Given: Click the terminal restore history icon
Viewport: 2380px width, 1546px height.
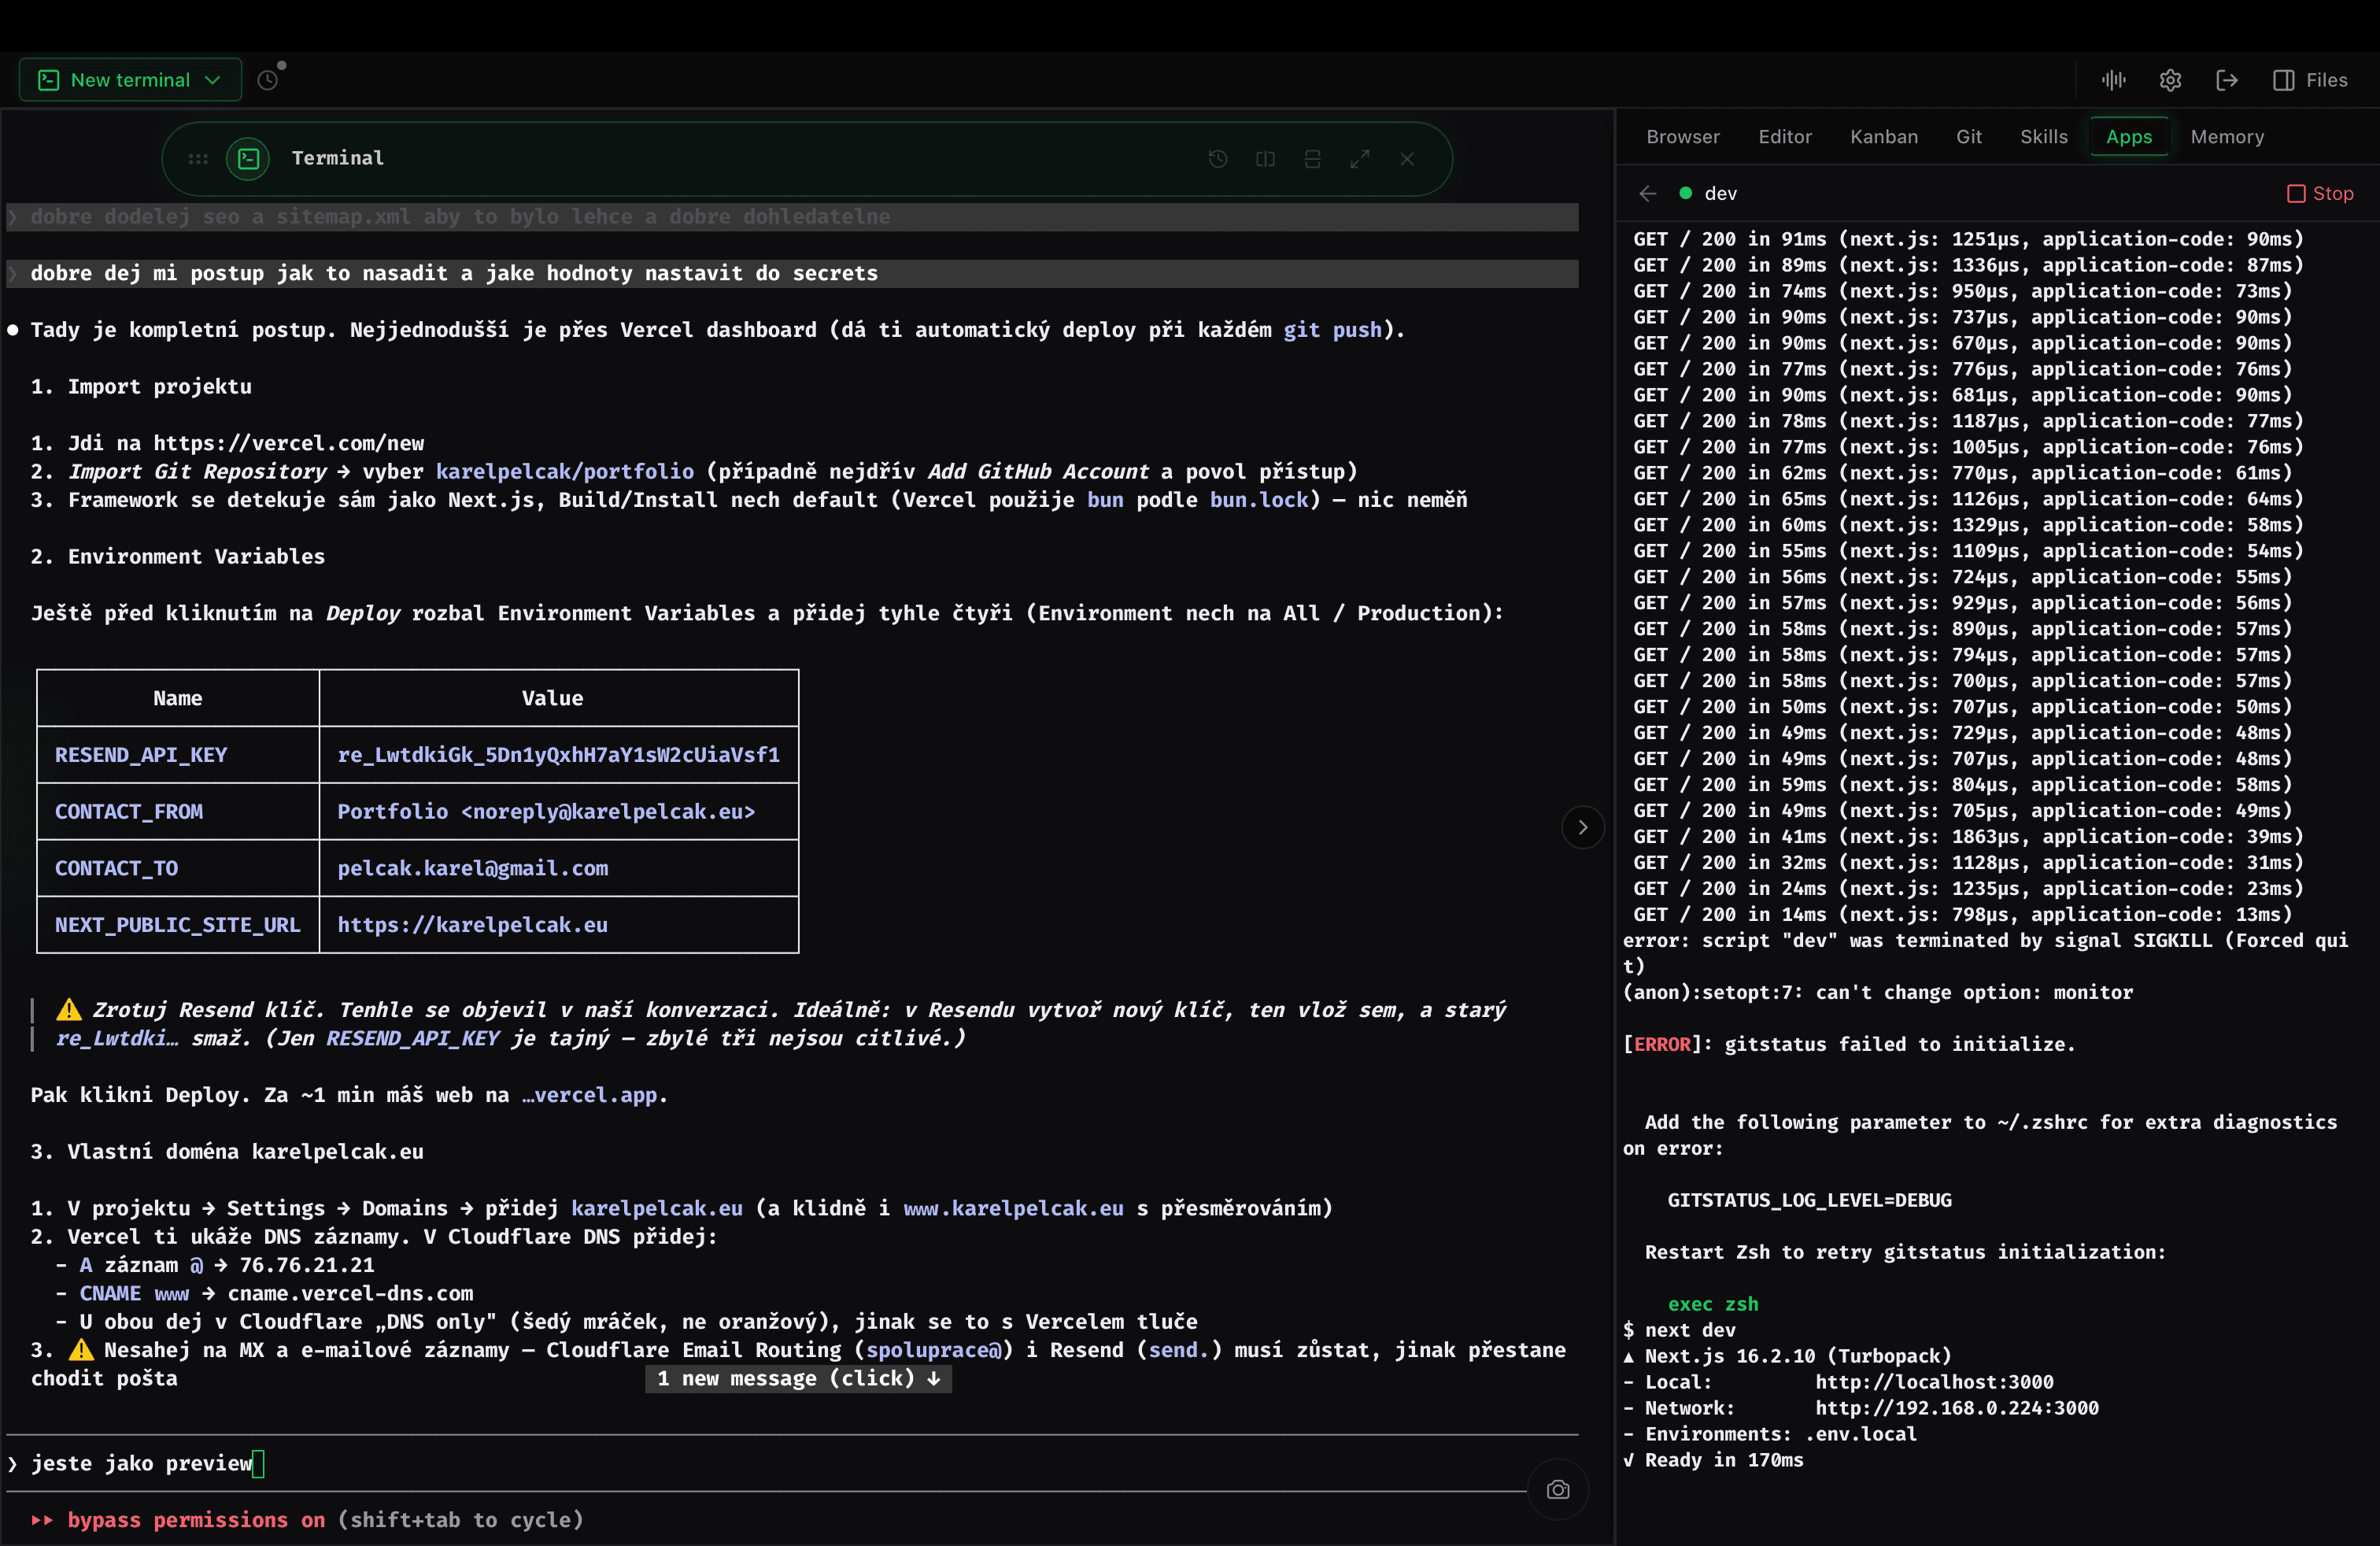Looking at the screenshot, I should pos(1218,159).
